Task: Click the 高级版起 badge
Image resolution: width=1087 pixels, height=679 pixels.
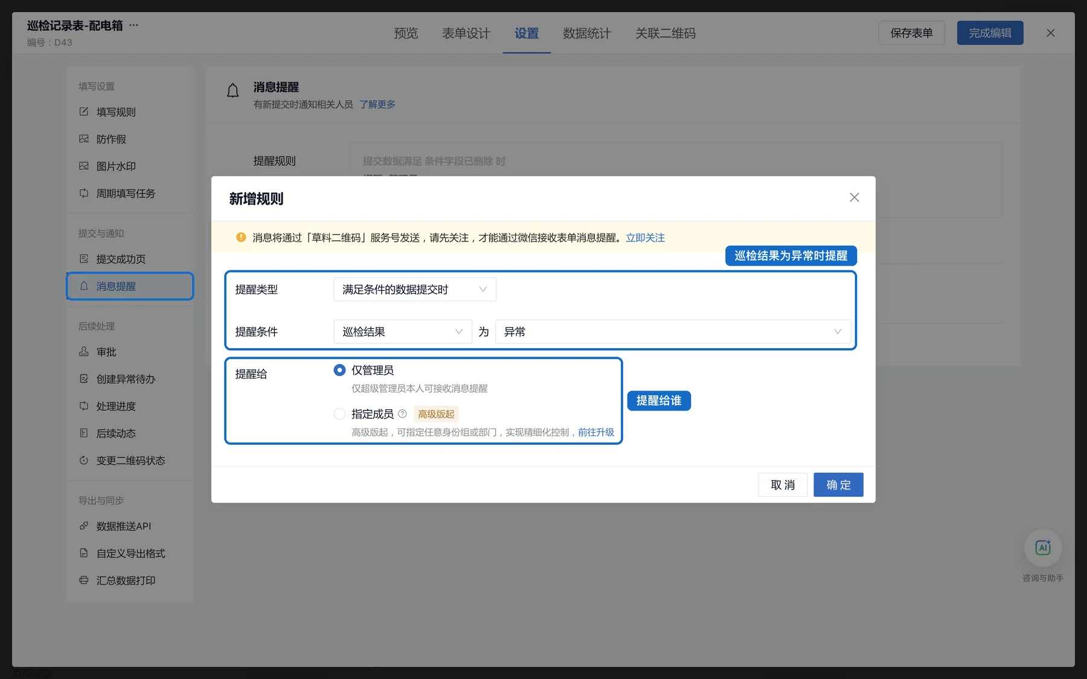Action: point(436,414)
